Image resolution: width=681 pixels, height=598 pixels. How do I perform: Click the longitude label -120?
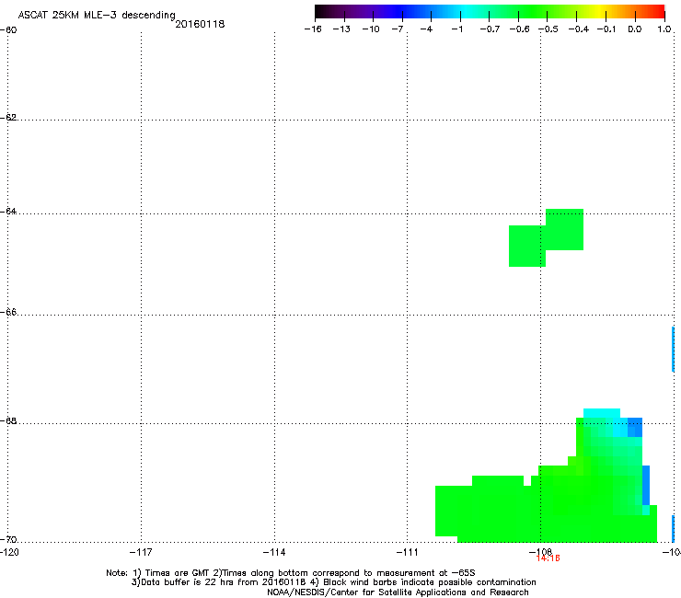tap(9, 552)
